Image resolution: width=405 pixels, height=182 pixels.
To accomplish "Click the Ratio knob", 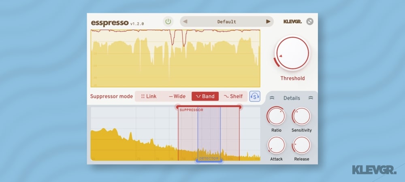I will pyautogui.click(x=277, y=116).
